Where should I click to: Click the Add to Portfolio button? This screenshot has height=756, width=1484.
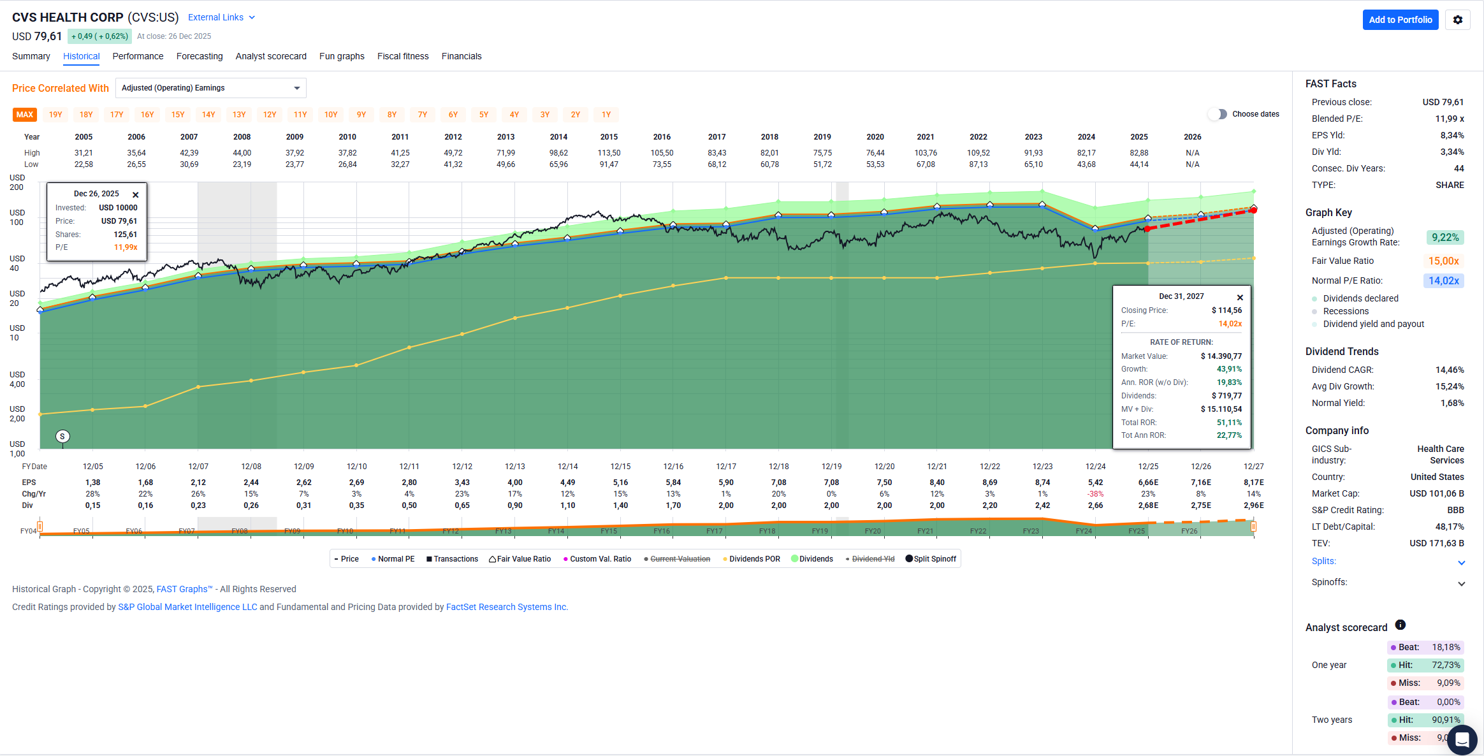tap(1400, 20)
